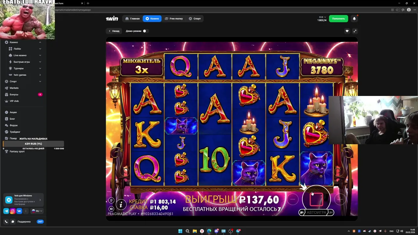Open Windows taskbar search

tap(187, 231)
